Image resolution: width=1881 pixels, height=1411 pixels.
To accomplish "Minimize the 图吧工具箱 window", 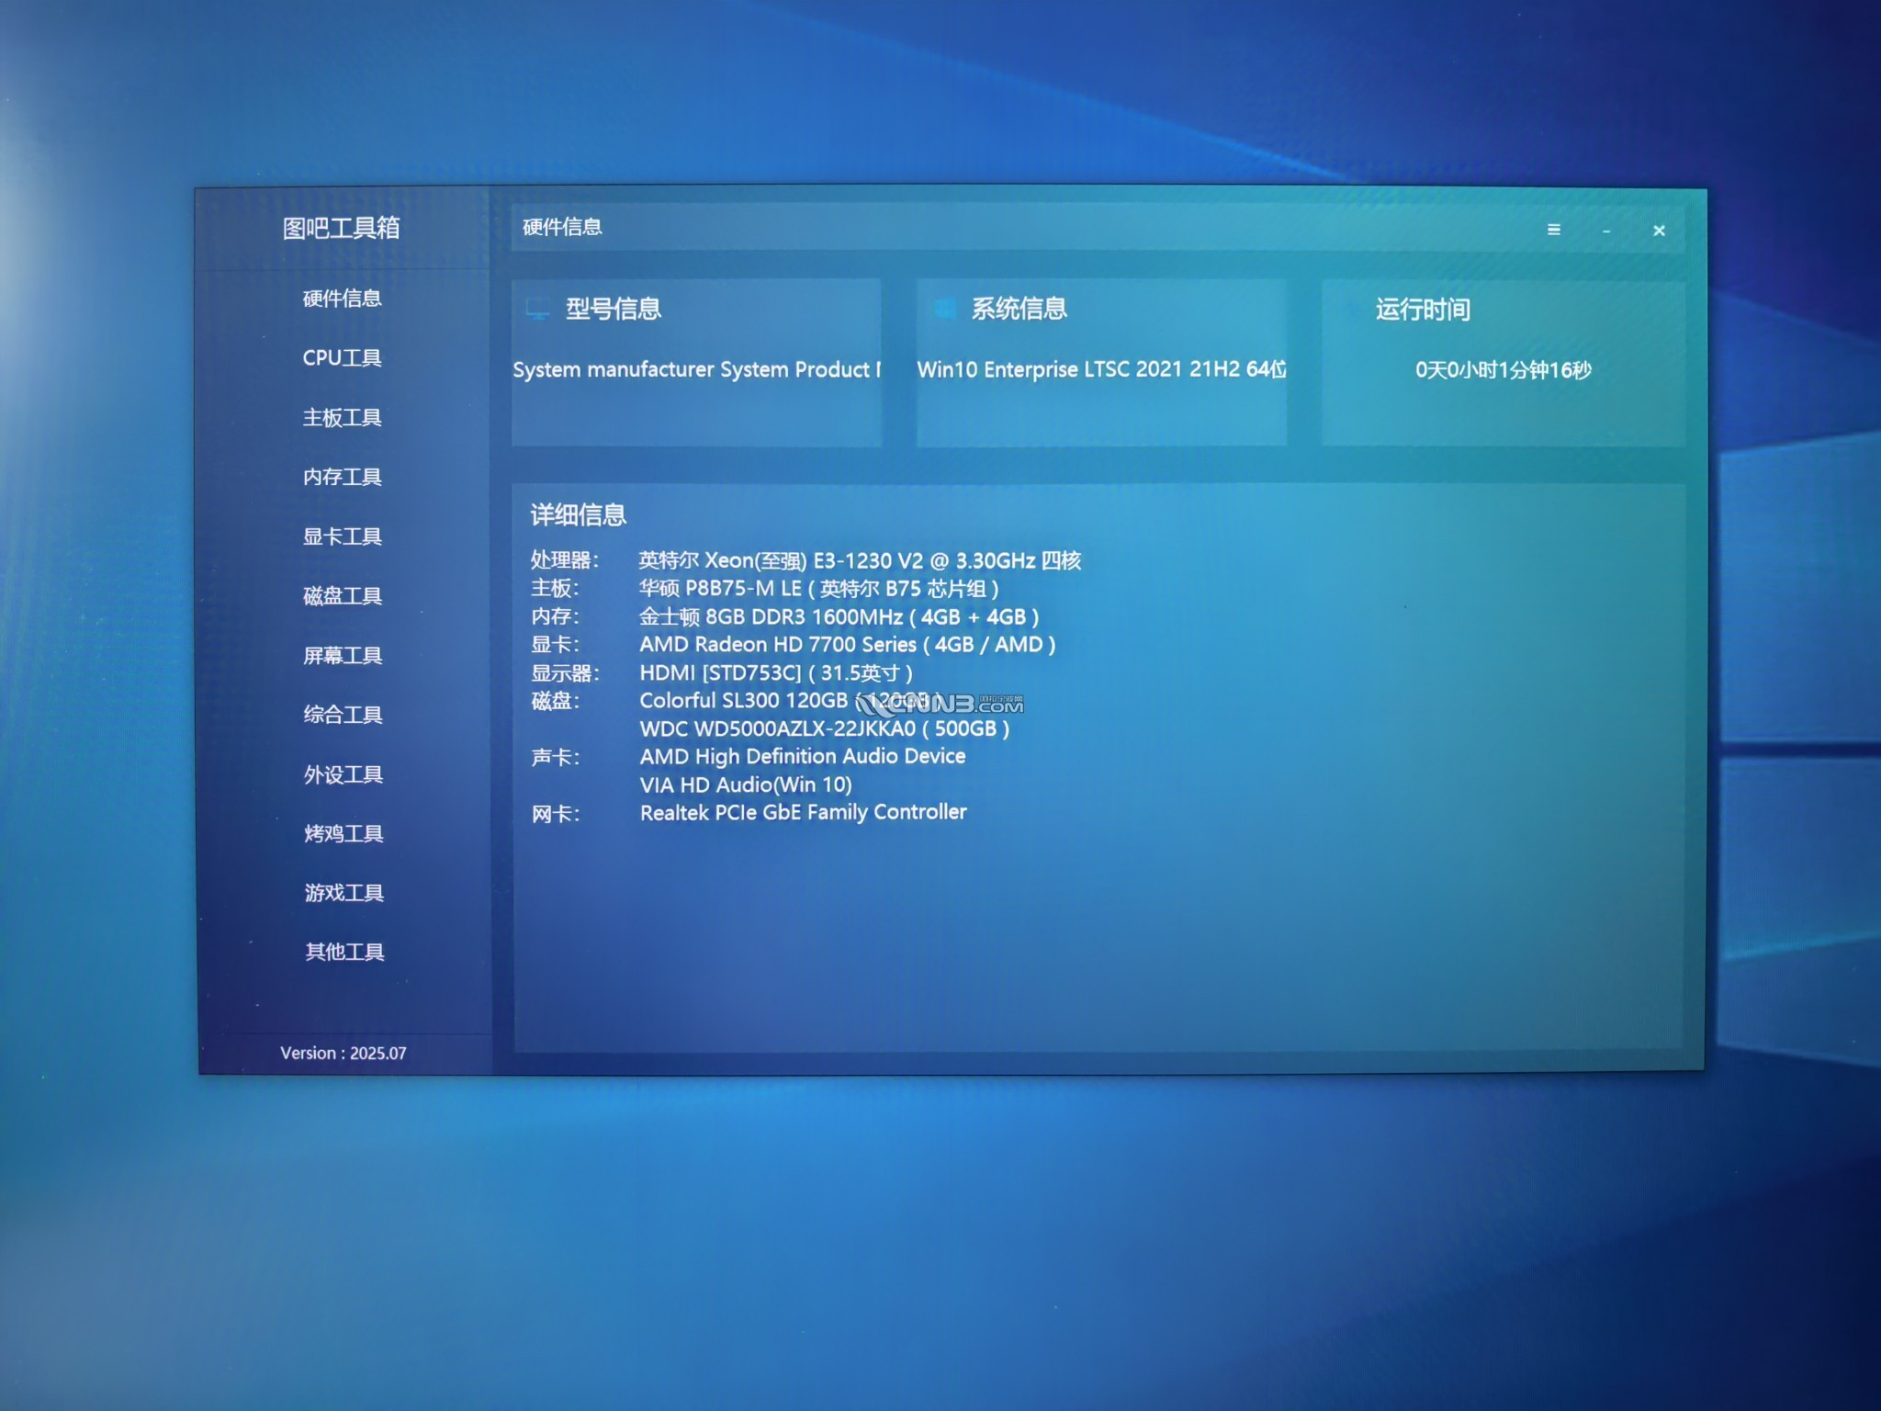I will 1605,231.
